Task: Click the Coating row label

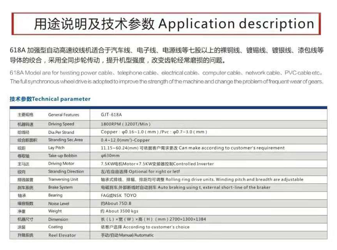Action: [x=55, y=227]
